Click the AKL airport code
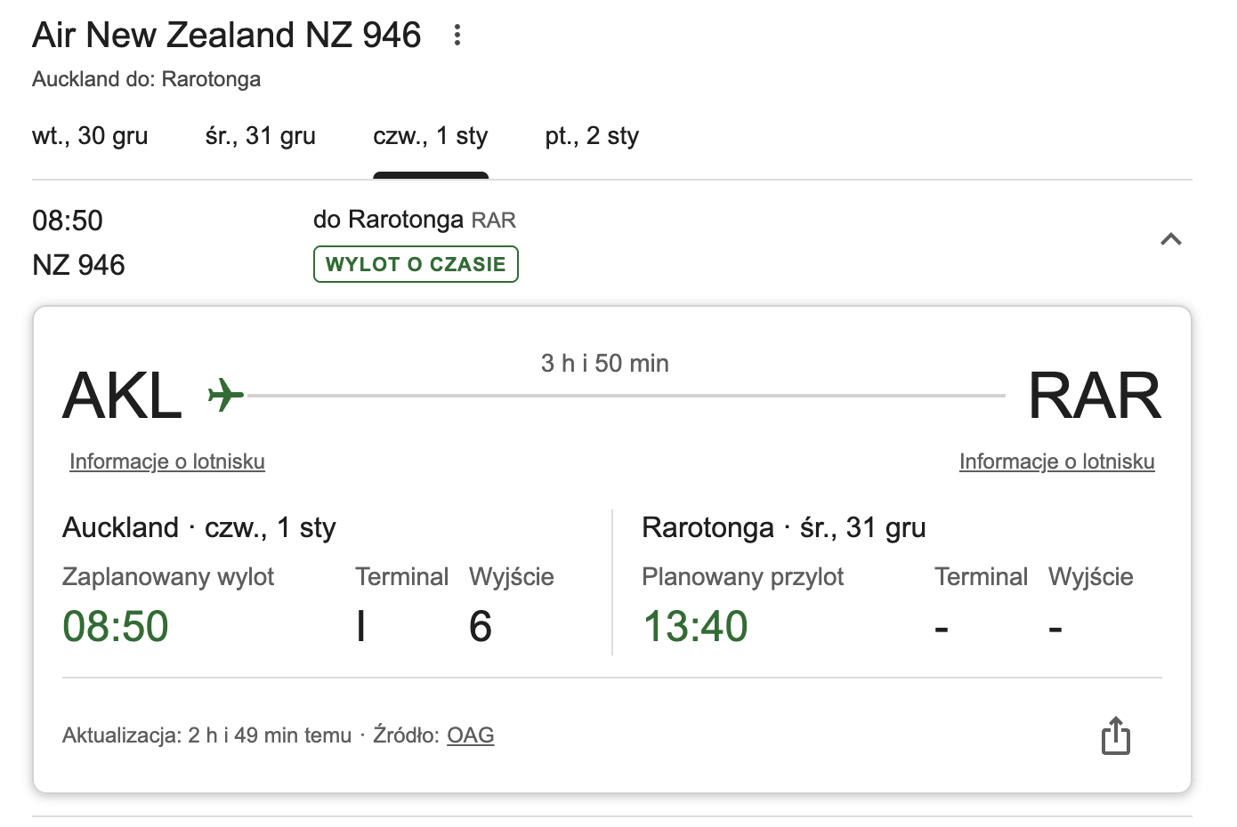 (123, 396)
